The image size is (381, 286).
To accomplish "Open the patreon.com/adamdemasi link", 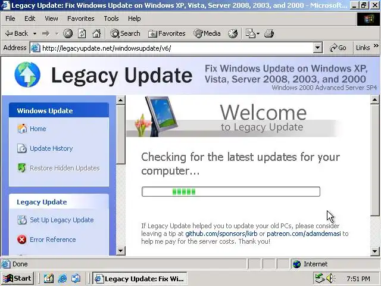I will 304,234.
